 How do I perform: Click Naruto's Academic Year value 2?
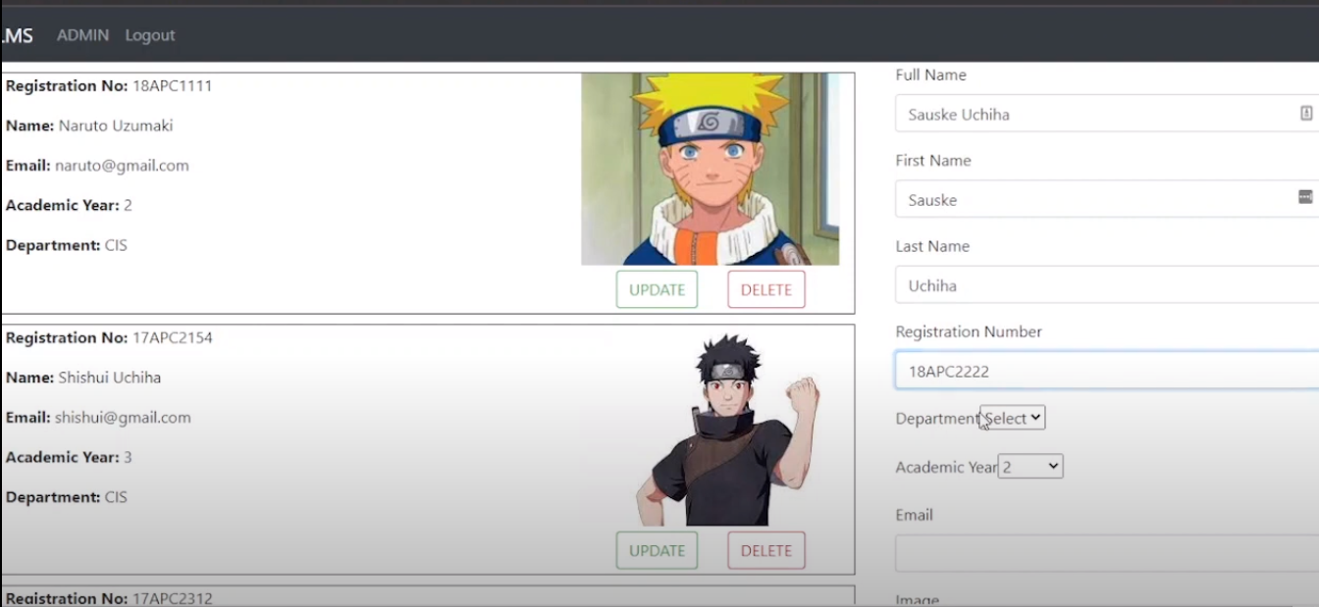[128, 205]
